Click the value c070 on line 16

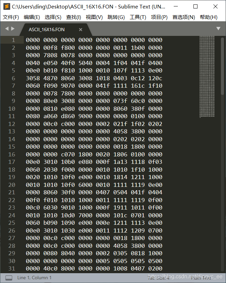68,154
